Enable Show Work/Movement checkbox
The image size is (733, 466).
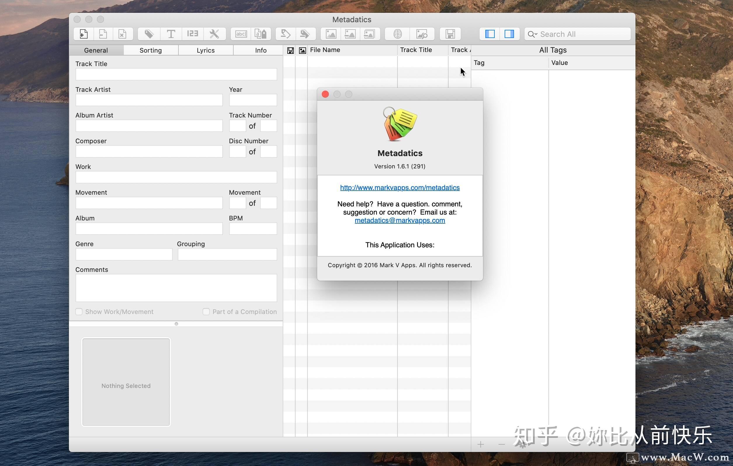(79, 311)
